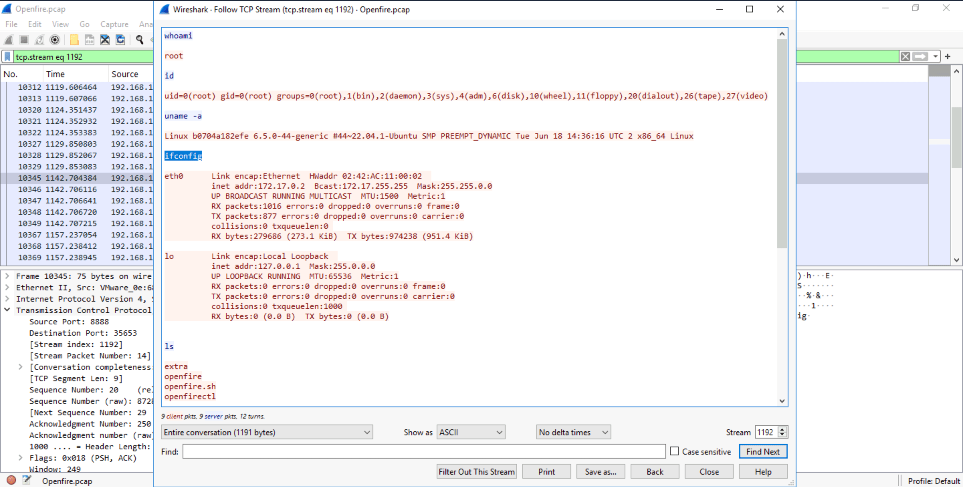The image size is (963, 487).
Task: Open the File menu
Action: coord(11,24)
